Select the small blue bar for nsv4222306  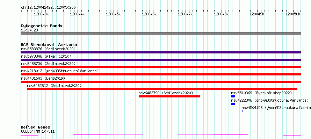[x=233, y=104]
